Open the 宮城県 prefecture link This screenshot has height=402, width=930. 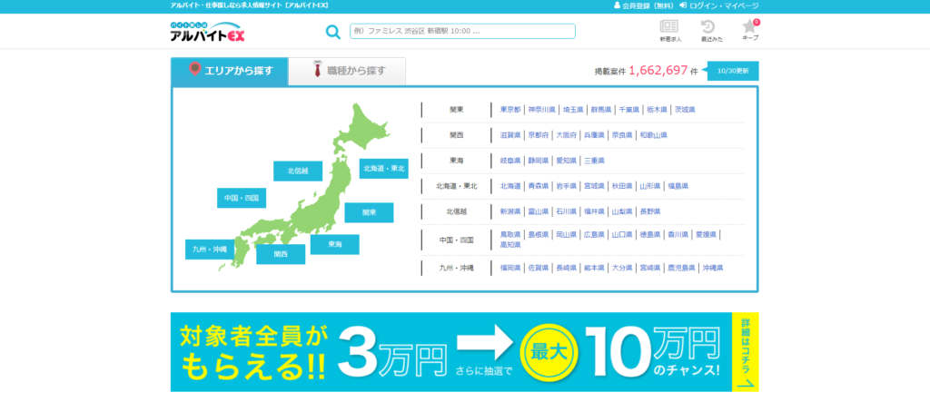point(594,186)
